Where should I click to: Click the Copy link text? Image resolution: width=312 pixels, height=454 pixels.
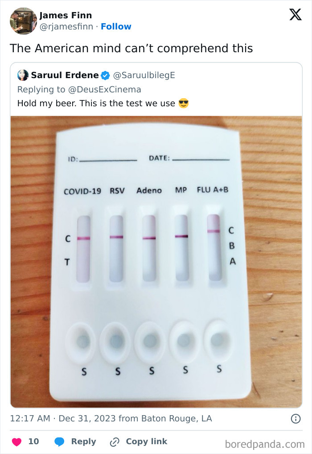point(146,442)
